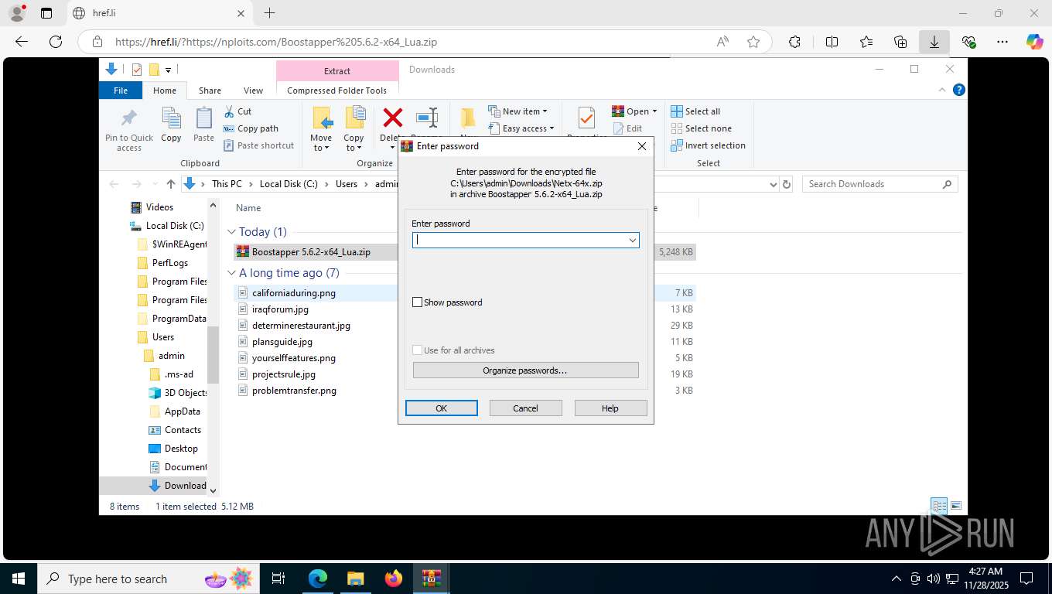Open WinRAR from the taskbar
The image size is (1052, 594).
coord(431,579)
